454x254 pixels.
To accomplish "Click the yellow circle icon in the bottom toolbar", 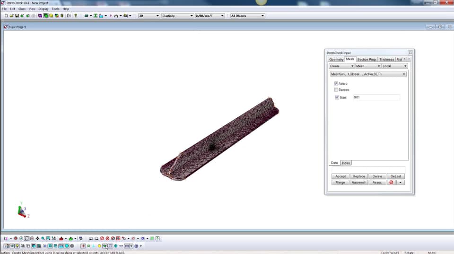I will (99, 246).
